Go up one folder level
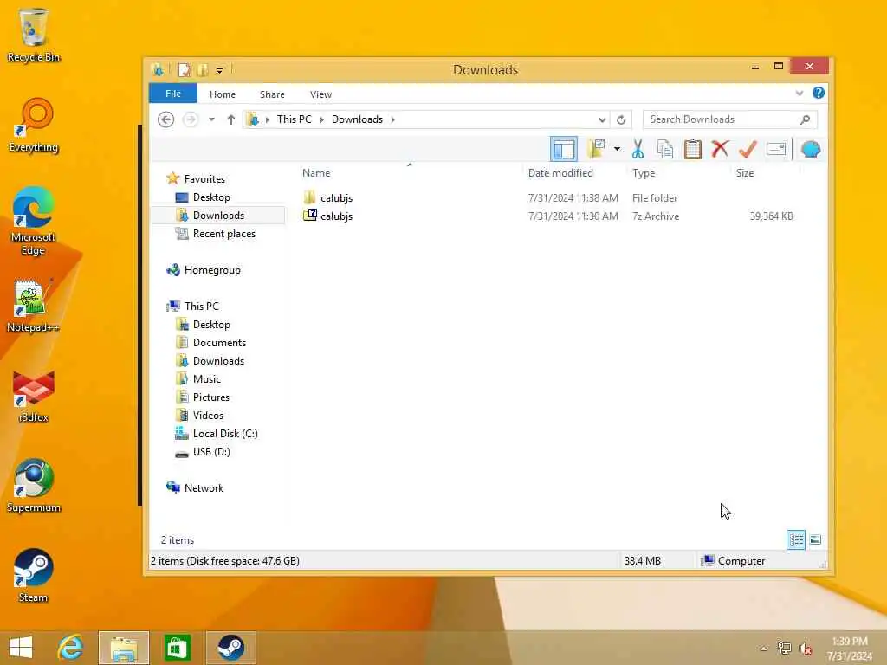Image resolution: width=887 pixels, height=665 pixels. tap(230, 119)
